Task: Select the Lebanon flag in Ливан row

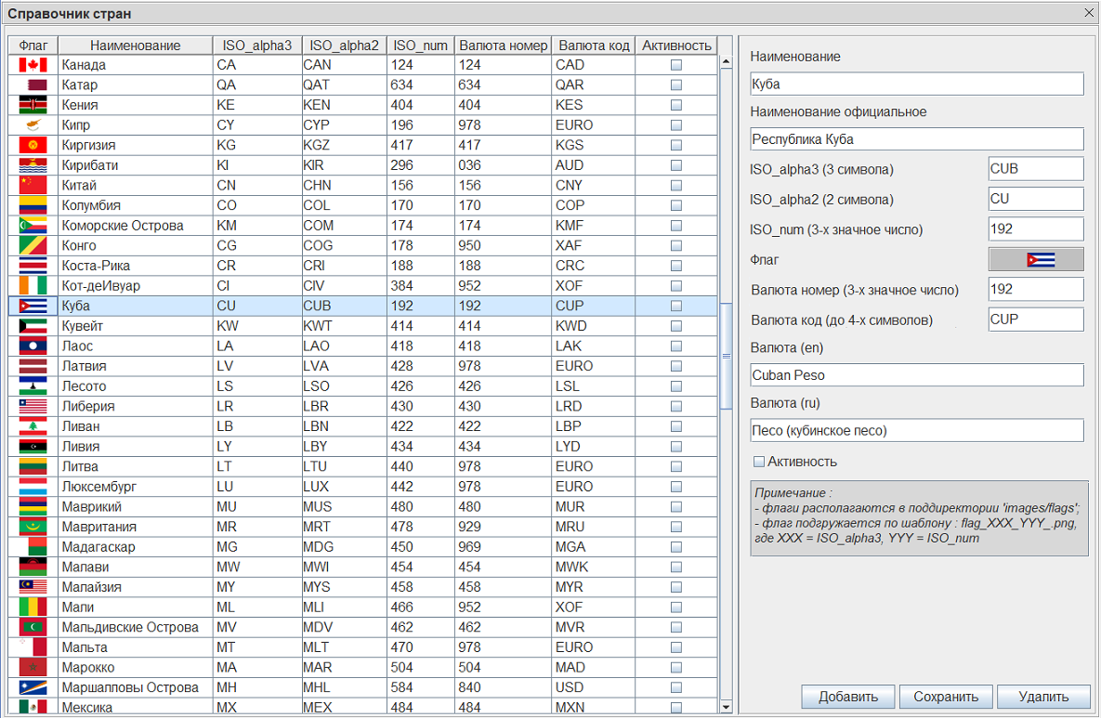Action: [x=33, y=426]
